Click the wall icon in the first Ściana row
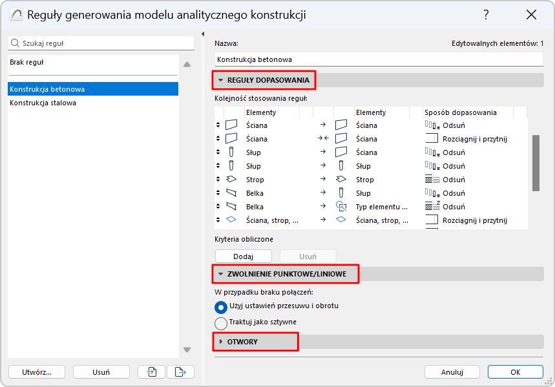The height and width of the screenshot is (387, 555). [x=231, y=125]
